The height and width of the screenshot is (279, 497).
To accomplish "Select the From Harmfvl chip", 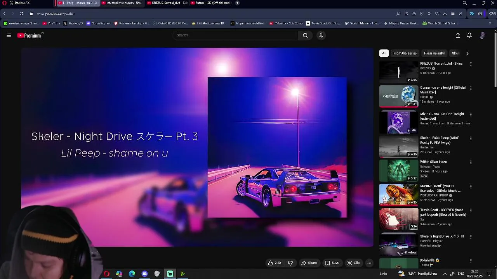I will point(434,53).
